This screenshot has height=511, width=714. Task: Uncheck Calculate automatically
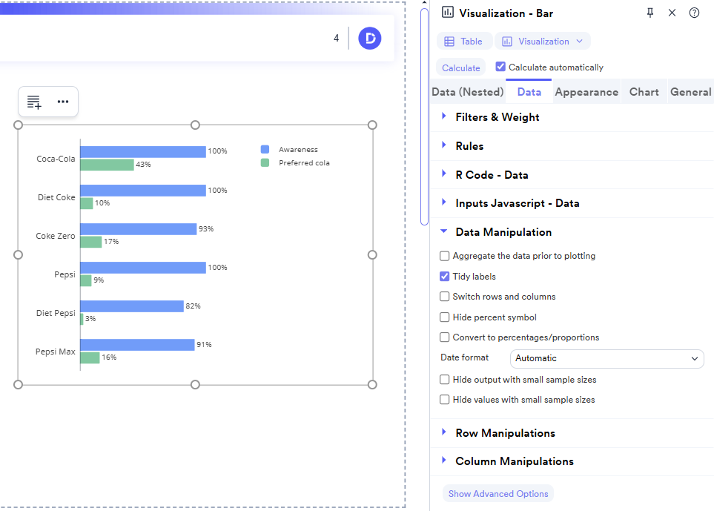[x=500, y=67]
